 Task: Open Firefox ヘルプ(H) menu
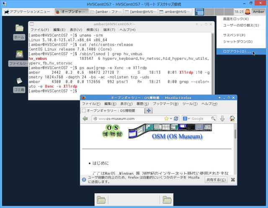(x=209, y=104)
